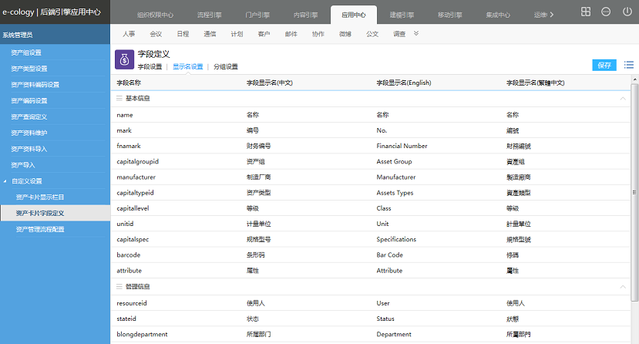Image resolution: width=639 pixels, height=344 pixels.
Task: Switch to 集成中心 tab
Action: point(498,15)
